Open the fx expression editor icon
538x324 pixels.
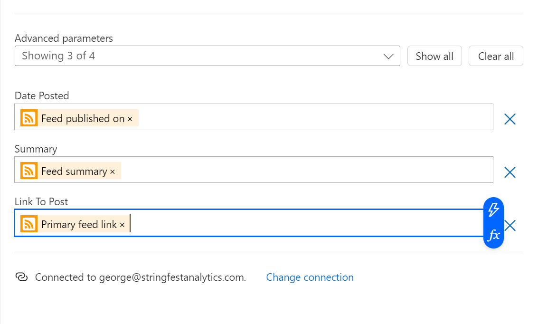pos(494,235)
